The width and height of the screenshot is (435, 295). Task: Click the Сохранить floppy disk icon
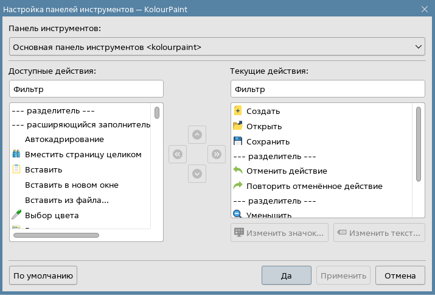coord(238,141)
